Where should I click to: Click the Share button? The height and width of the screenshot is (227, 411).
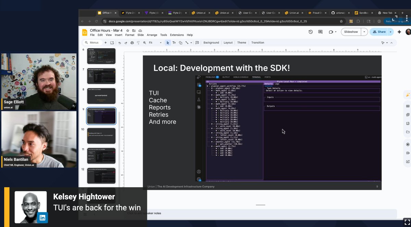tap(379, 32)
